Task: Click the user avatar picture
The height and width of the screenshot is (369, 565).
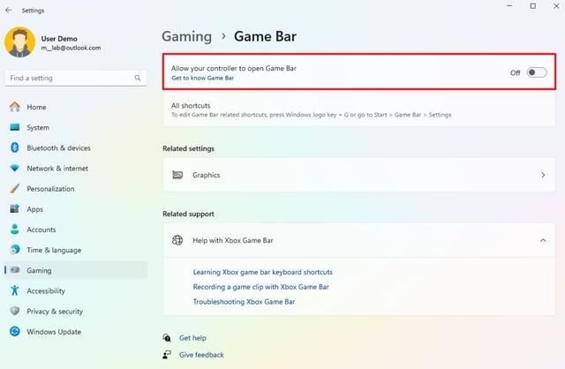Action: tap(19, 42)
